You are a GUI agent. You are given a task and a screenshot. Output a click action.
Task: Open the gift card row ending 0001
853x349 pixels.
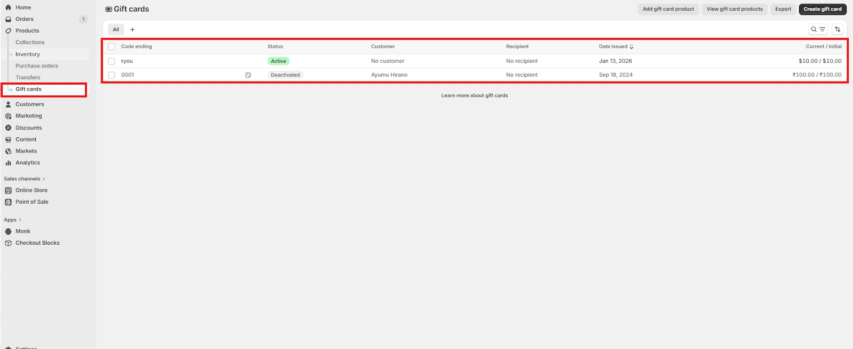point(474,75)
